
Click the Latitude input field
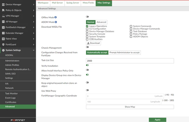(x=125, y=96)
